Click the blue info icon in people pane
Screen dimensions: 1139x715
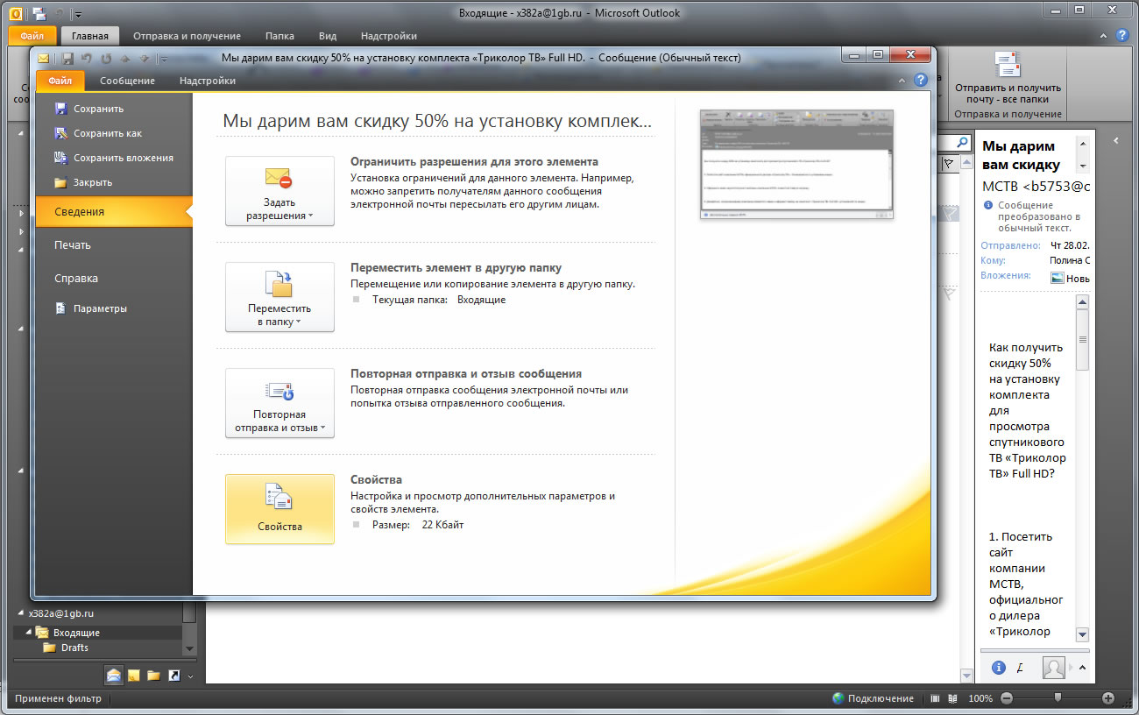point(997,668)
